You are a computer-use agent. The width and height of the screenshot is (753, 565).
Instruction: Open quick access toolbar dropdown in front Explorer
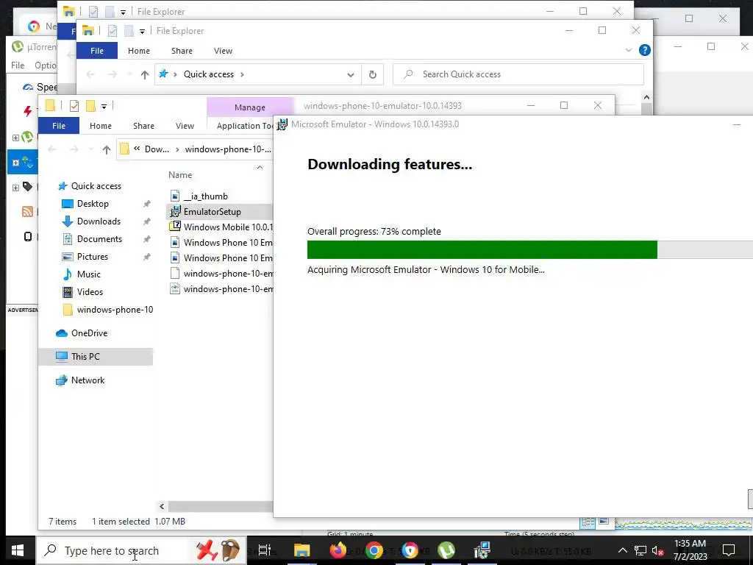[x=104, y=106]
